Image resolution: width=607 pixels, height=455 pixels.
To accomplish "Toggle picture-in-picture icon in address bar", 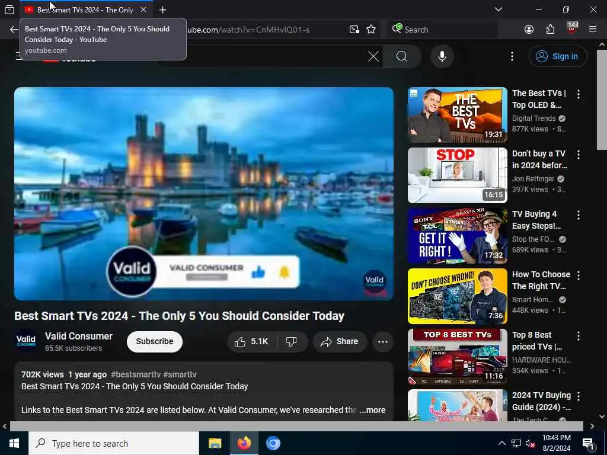I will (x=354, y=30).
